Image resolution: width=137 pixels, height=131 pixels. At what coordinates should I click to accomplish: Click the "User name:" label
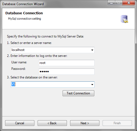pos(19,62)
